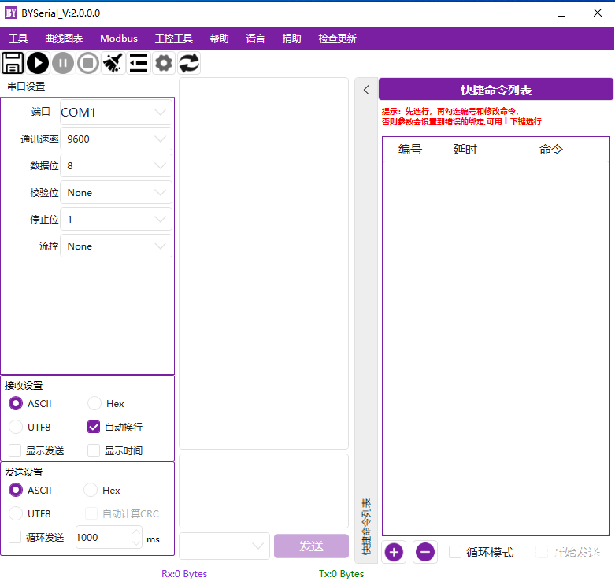Add a quick command with the plus button
This screenshot has height=585, width=615.
click(394, 552)
